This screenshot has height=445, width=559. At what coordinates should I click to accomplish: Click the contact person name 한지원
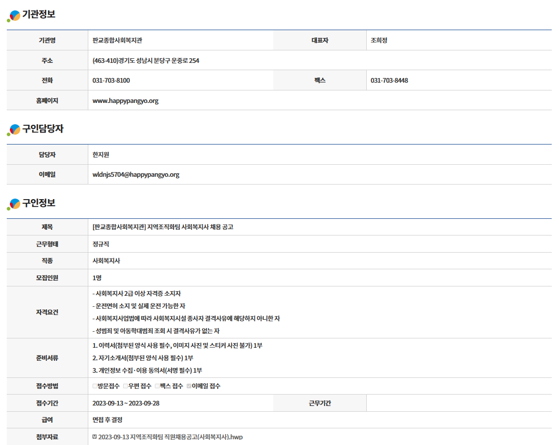coord(101,155)
